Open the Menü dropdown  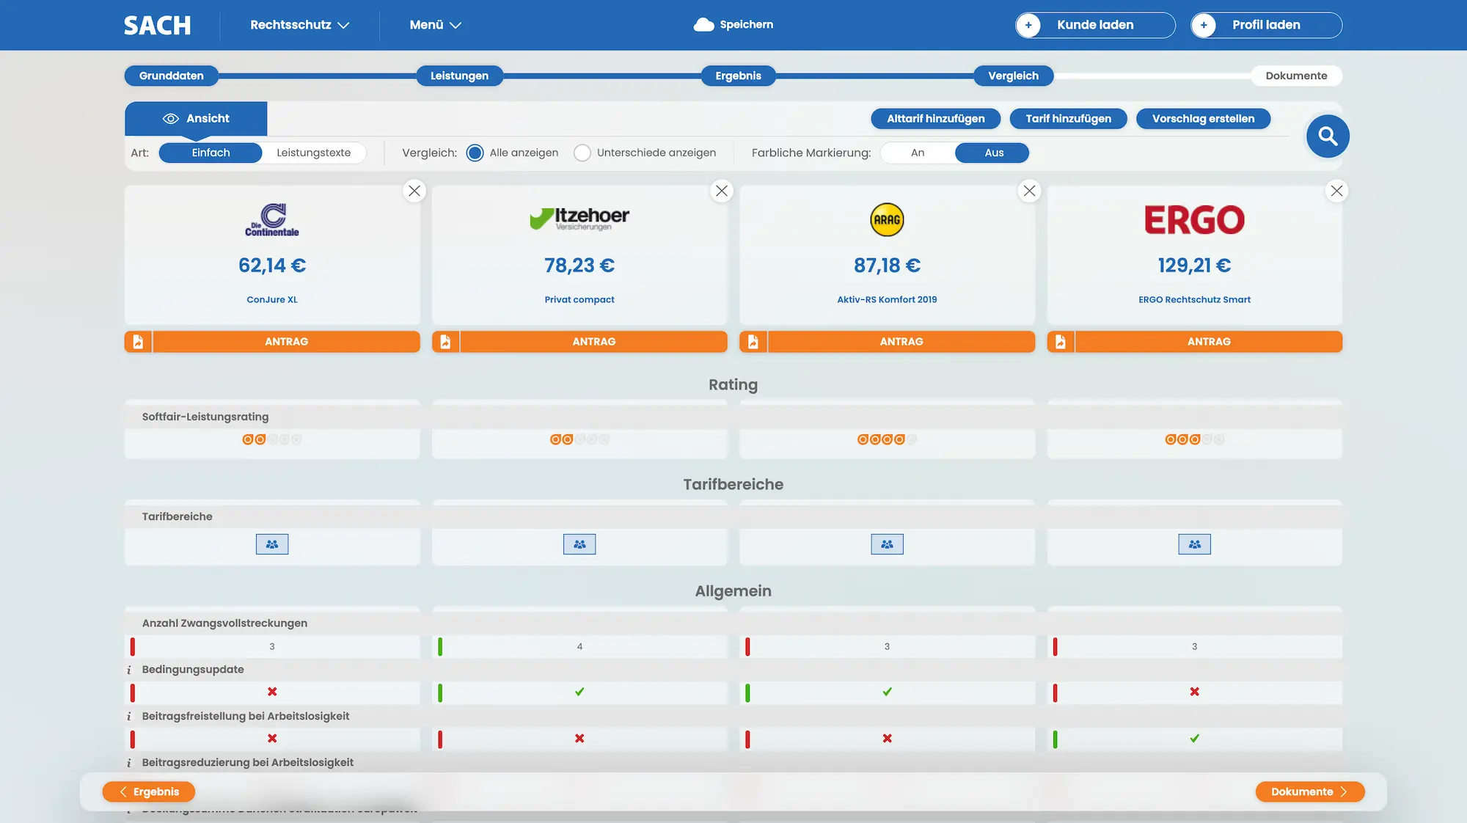pos(435,25)
